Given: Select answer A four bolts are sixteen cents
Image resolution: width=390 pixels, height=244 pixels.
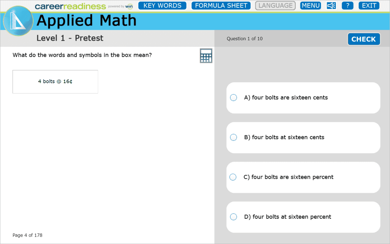Looking at the screenshot, I should 303,98.
